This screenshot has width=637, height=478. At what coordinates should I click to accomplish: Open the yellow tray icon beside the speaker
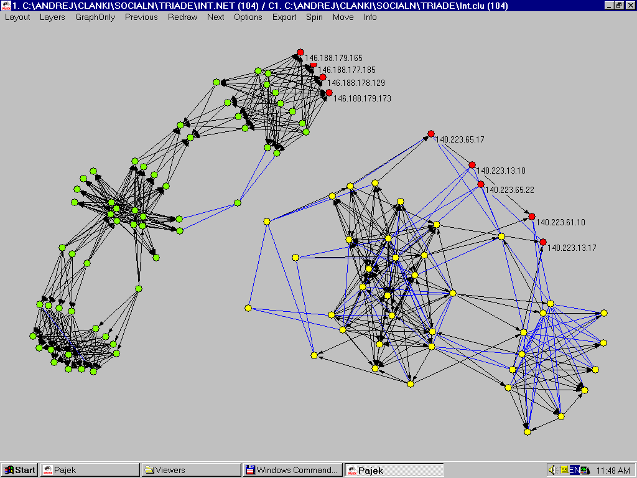564,470
